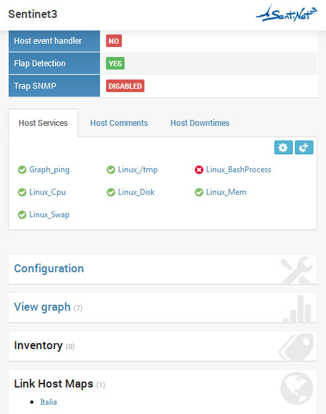This screenshot has width=326, height=414.
Task: Open the Linux_Swap service link
Action: 50,215
